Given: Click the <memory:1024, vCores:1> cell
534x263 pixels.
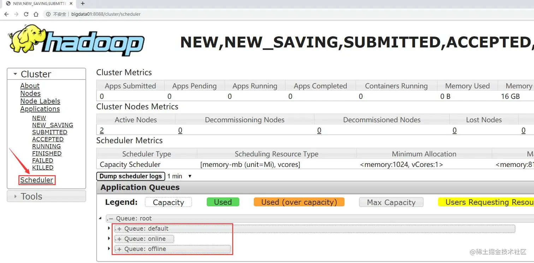Looking at the screenshot, I should 401,164.
